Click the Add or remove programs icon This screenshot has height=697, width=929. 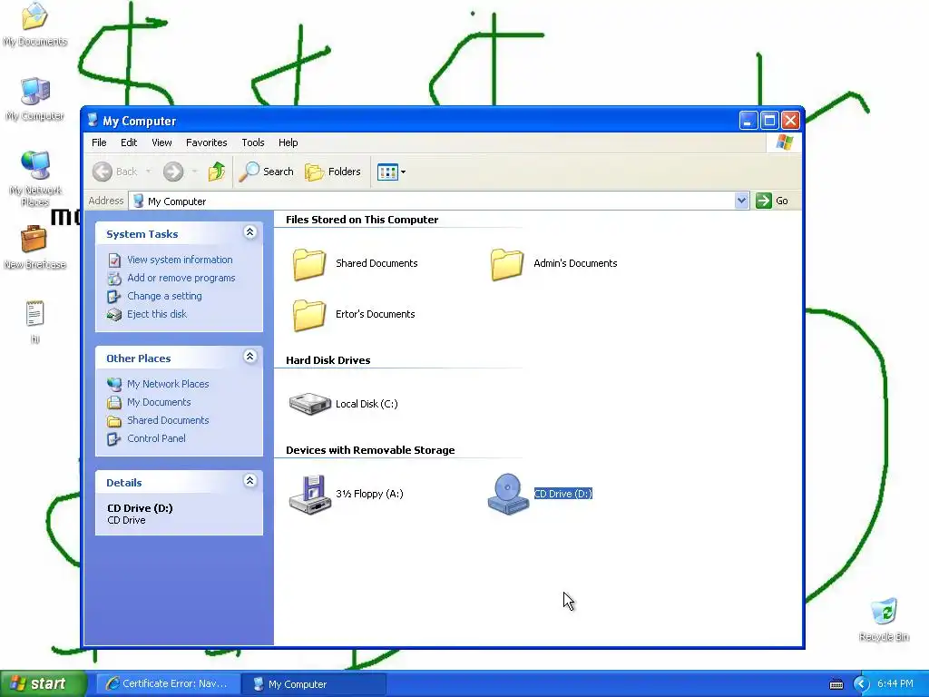[114, 278]
